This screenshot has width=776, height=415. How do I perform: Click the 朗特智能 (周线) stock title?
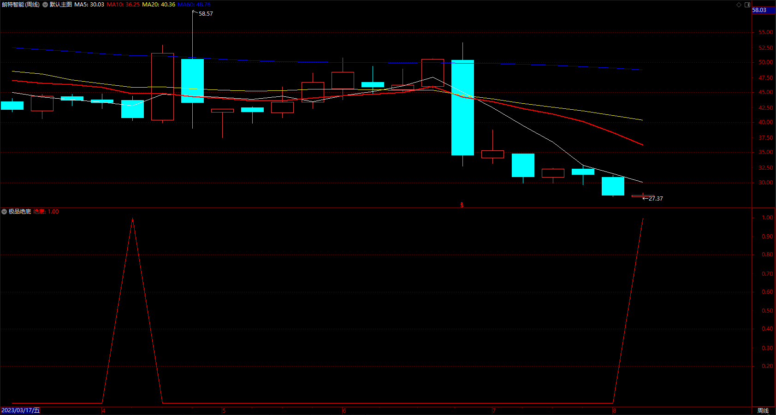[21, 5]
